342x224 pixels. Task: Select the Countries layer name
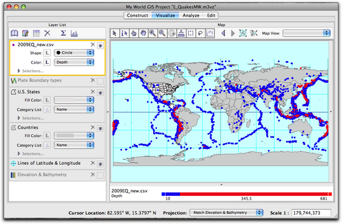(27, 128)
